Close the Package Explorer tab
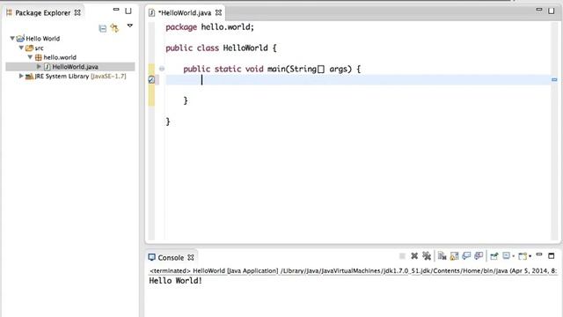The width and height of the screenshot is (563, 317). (77, 12)
